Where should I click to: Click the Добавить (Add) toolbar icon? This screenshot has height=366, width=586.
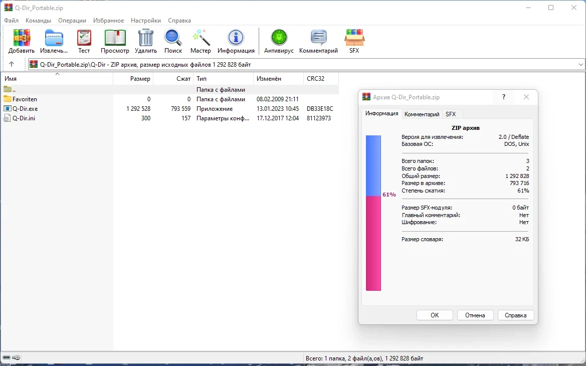22,38
